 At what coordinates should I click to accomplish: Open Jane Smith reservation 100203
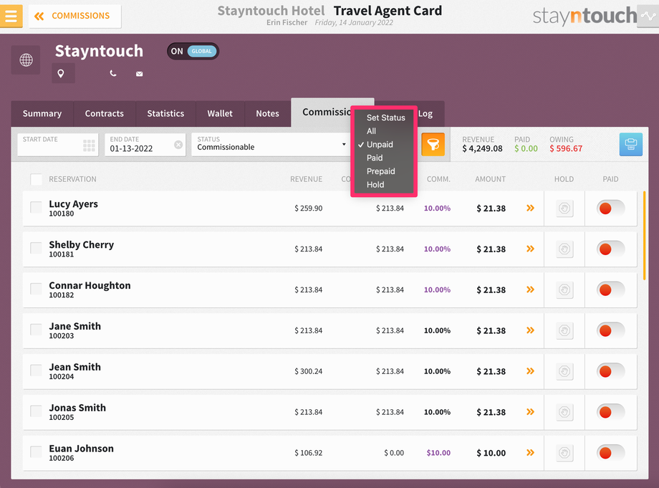74,331
